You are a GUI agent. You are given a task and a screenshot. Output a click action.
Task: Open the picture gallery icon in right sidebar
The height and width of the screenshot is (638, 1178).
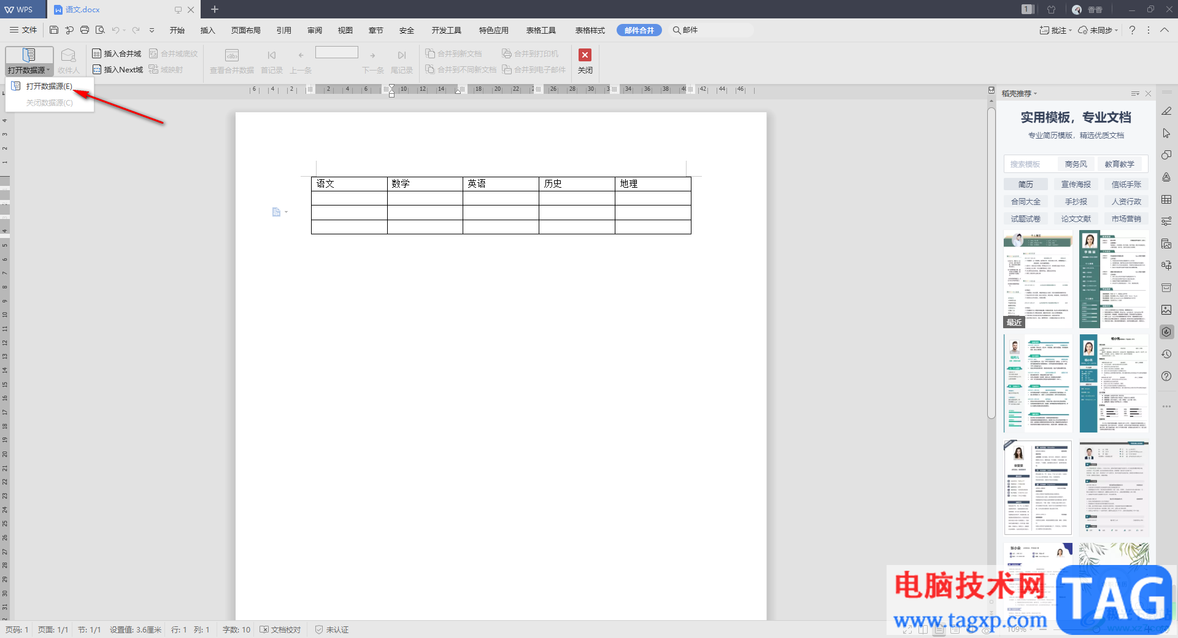(1166, 244)
